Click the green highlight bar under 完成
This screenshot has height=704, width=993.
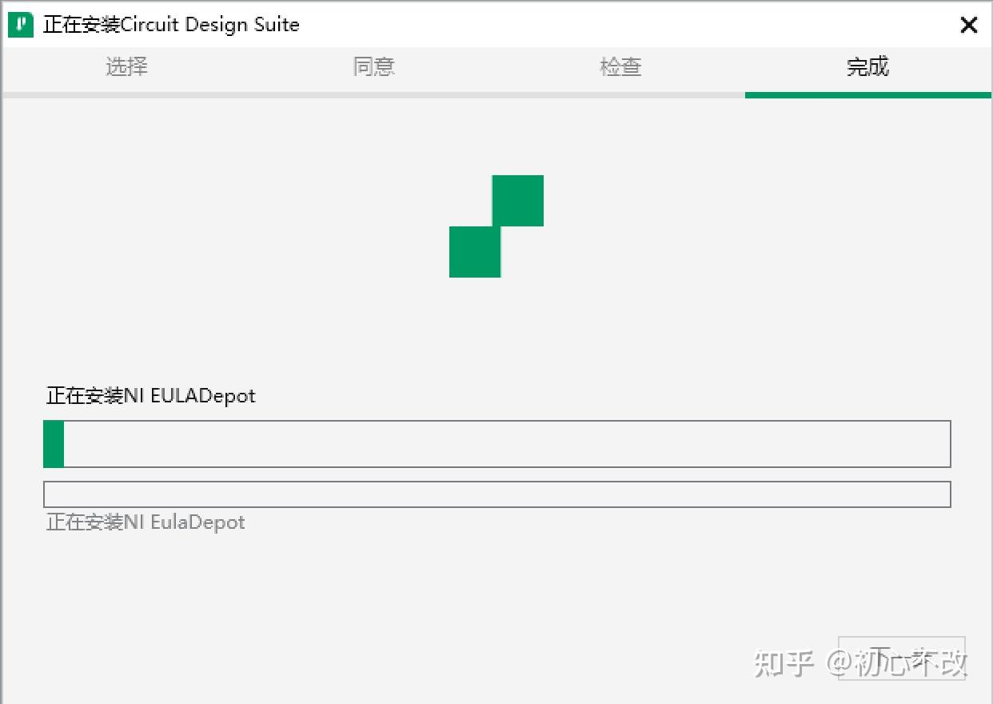click(868, 95)
